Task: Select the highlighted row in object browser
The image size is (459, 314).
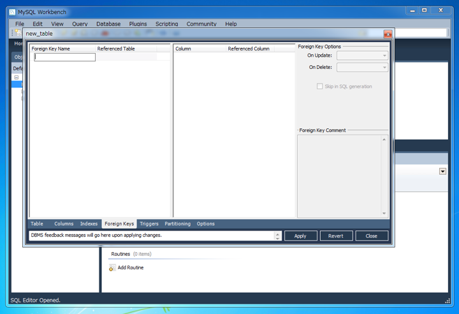Action: coord(17,84)
